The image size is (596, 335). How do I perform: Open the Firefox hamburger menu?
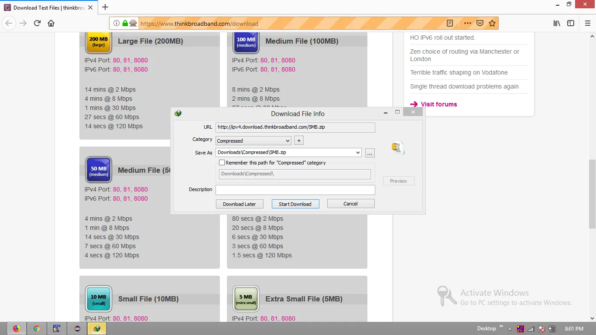tap(587, 24)
